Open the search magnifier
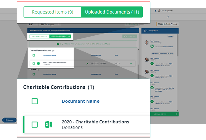 click(168, 17)
